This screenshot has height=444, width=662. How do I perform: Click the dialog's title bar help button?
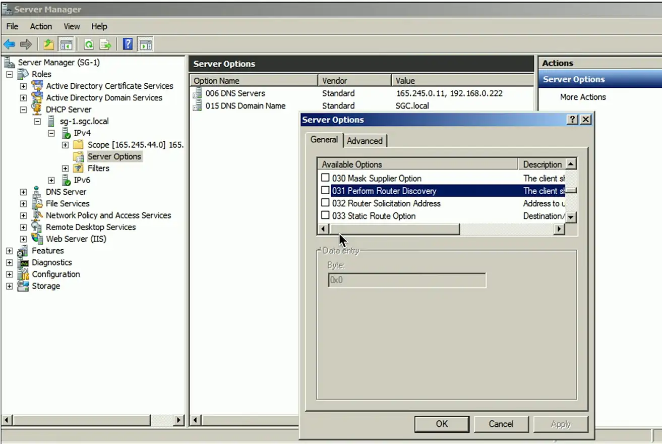(573, 120)
